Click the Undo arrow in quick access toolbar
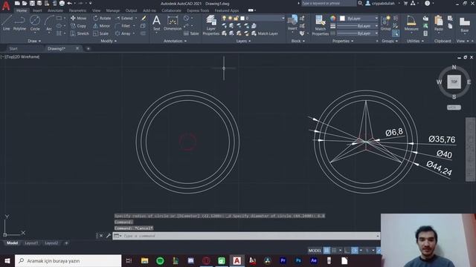This screenshot has height=267, width=476. 69,3
